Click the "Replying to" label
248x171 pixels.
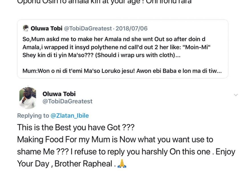[33, 115]
